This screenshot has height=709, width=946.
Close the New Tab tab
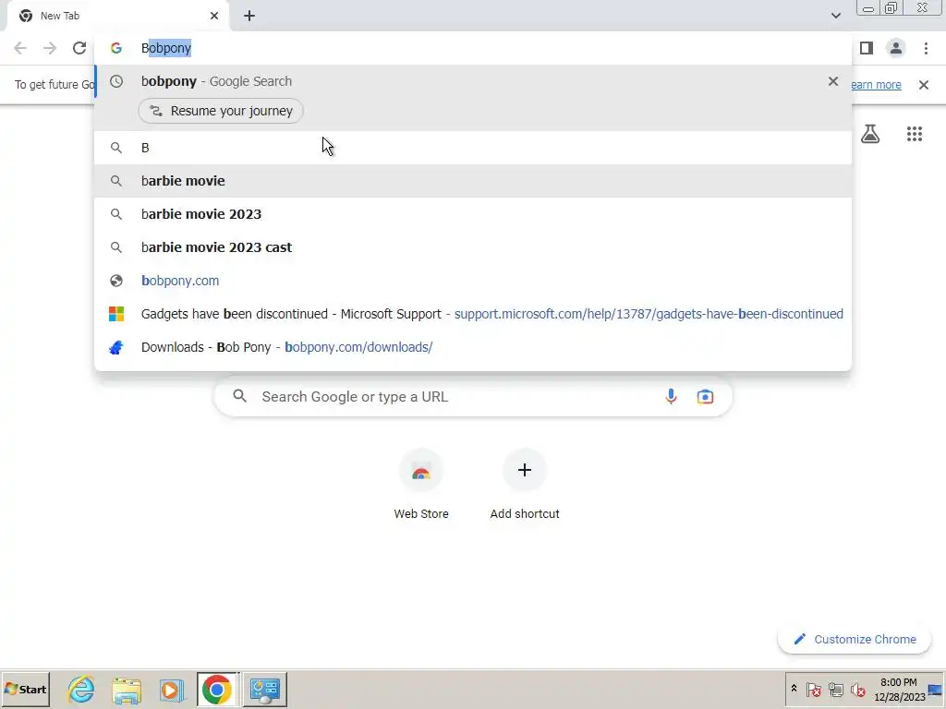[214, 16]
